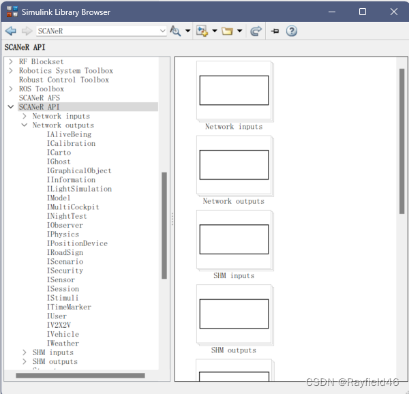The image size is (409, 394).
Task: Click the Network outputs block thumbnail
Action: point(234,166)
